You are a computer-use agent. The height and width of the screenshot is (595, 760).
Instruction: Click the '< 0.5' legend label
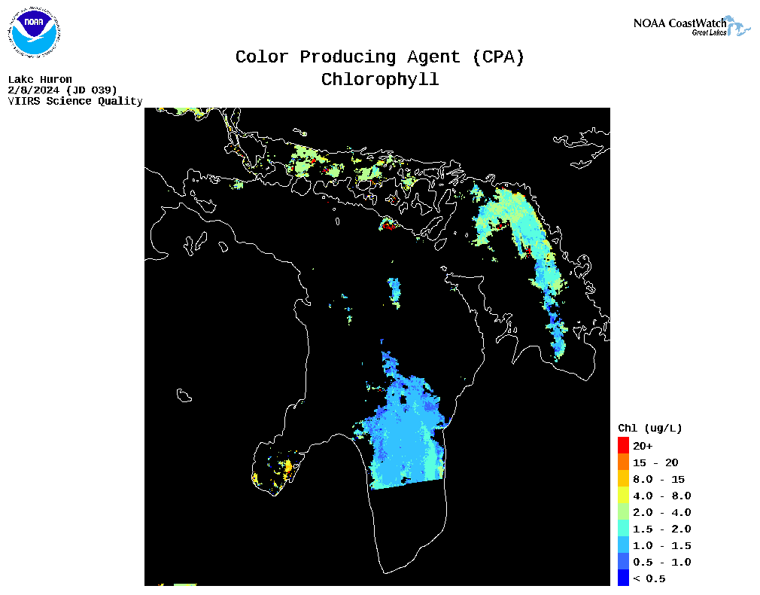(x=649, y=578)
